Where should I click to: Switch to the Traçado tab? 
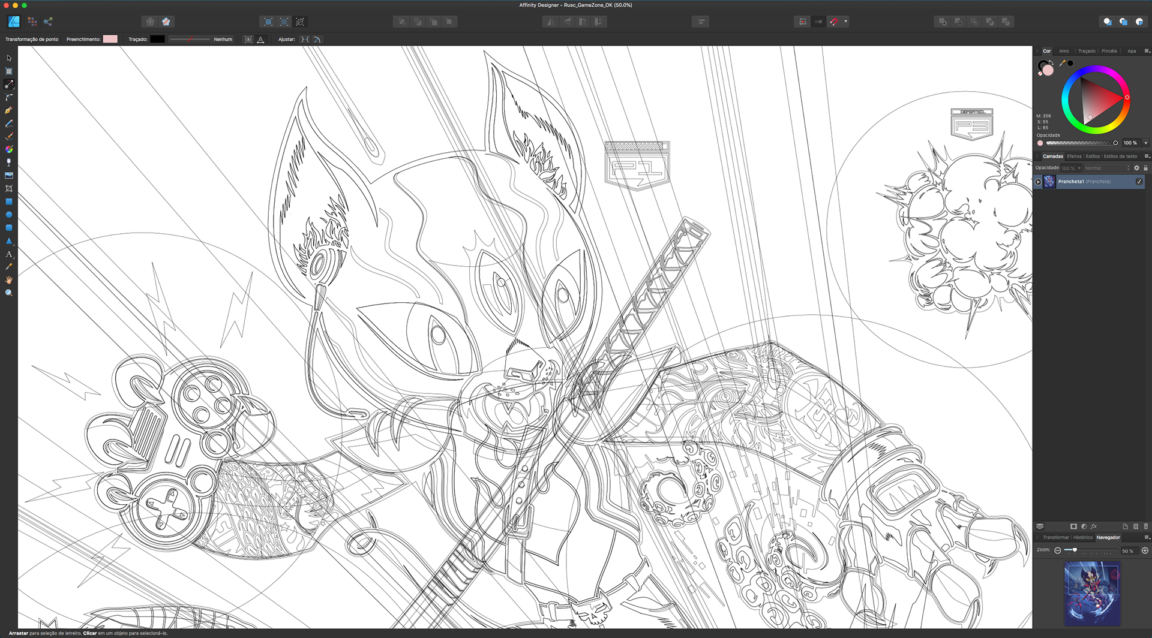pyautogui.click(x=1087, y=51)
